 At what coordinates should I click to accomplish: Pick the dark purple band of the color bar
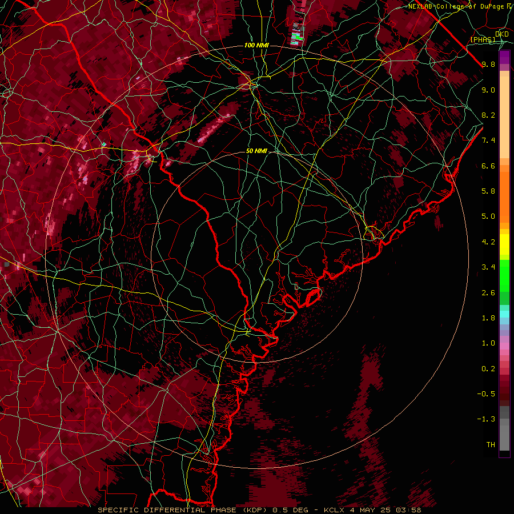pos(504,57)
